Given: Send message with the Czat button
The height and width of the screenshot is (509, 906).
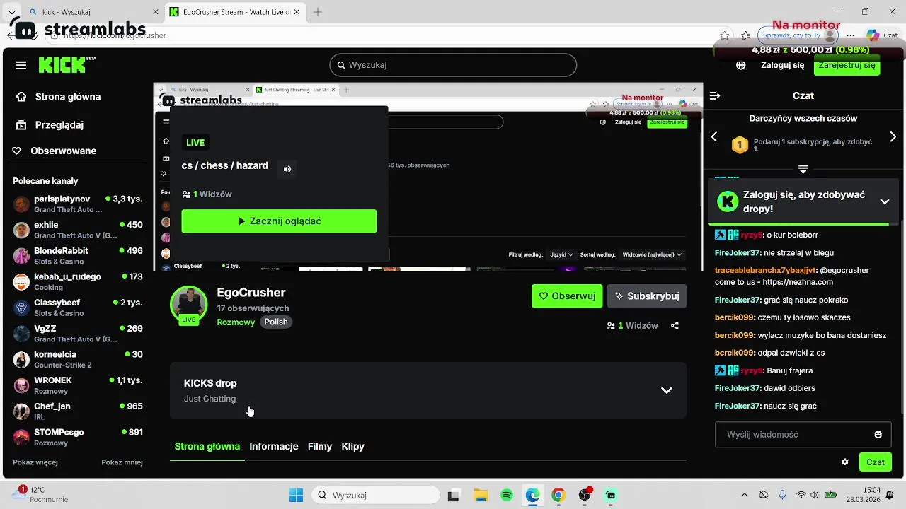Looking at the screenshot, I should coord(876,462).
